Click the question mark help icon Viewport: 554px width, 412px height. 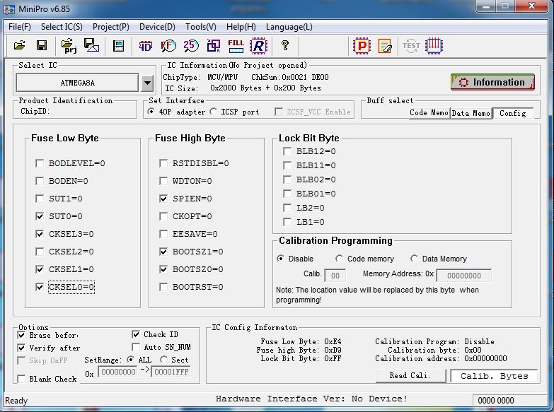[x=284, y=45]
